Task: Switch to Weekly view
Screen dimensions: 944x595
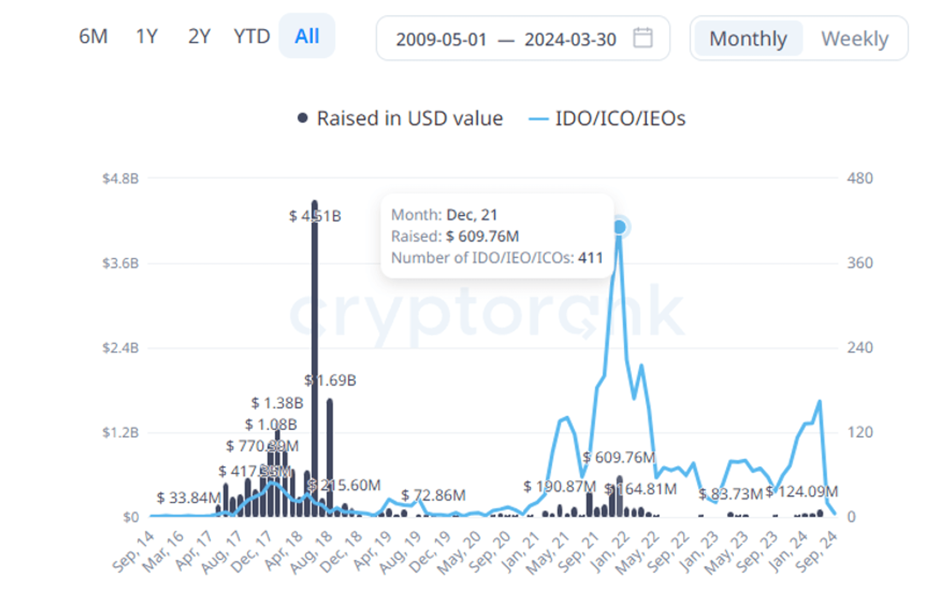Action: click(855, 38)
